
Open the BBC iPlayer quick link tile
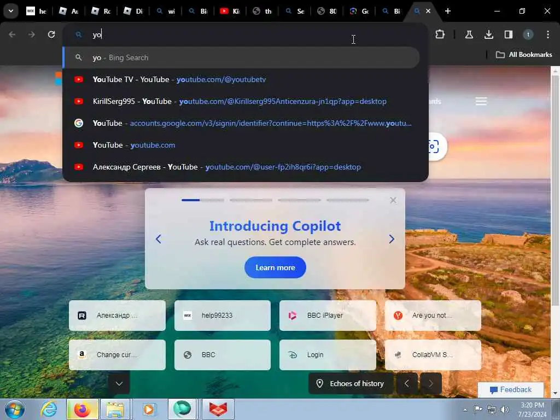[328, 316]
